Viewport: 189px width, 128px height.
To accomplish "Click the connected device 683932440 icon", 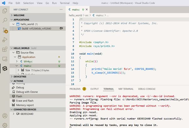I will [18, 114].
